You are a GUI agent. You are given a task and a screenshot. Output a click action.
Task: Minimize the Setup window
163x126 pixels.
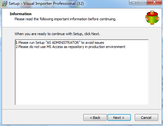pos(134,2)
